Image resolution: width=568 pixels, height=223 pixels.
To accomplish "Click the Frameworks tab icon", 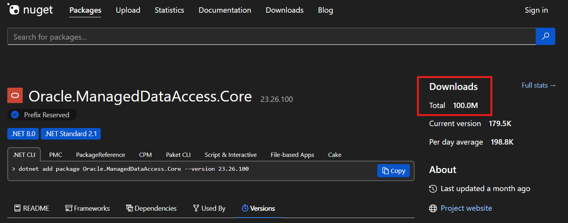I will click(x=69, y=208).
